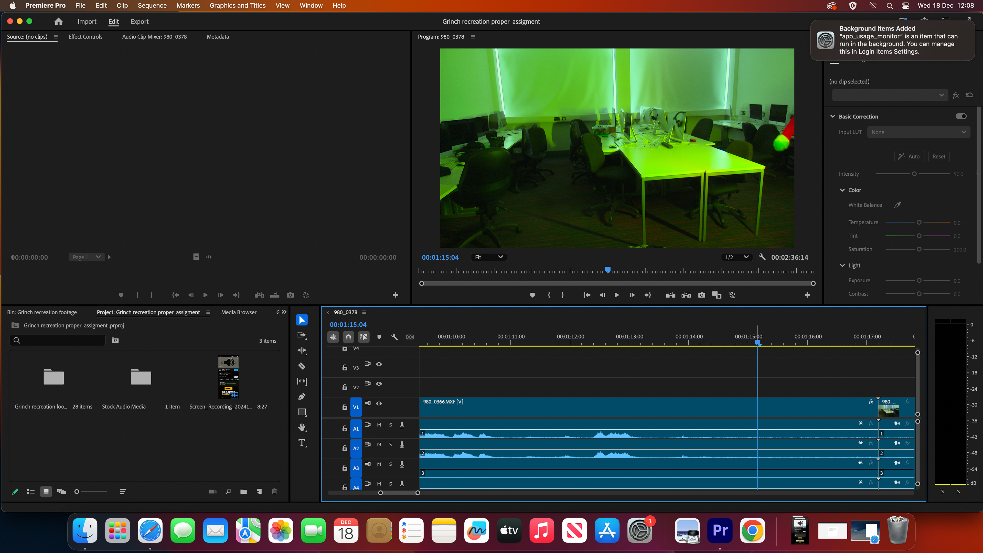Click the Project panel trash delete icon
Viewport: 983px width, 553px height.
(274, 492)
